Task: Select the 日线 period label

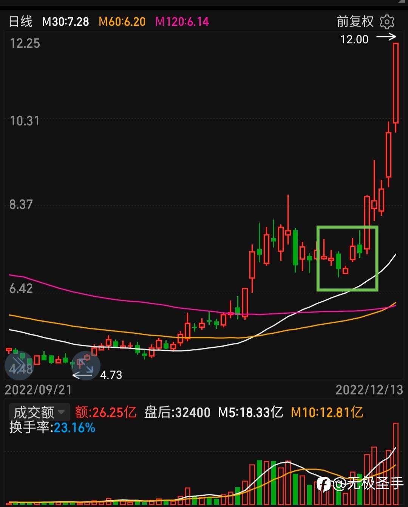Action: [x=20, y=22]
